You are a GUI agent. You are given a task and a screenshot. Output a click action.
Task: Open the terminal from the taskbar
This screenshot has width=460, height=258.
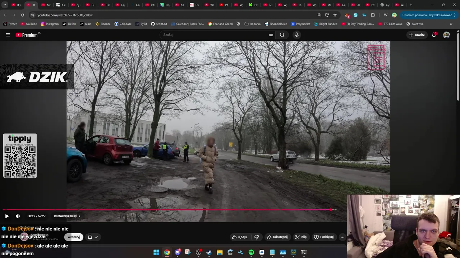click(x=304, y=252)
